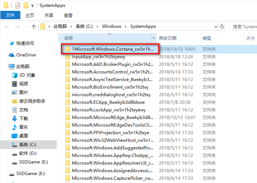
Task: Select microsoft.creddialoghost folder
Action: 108,95
